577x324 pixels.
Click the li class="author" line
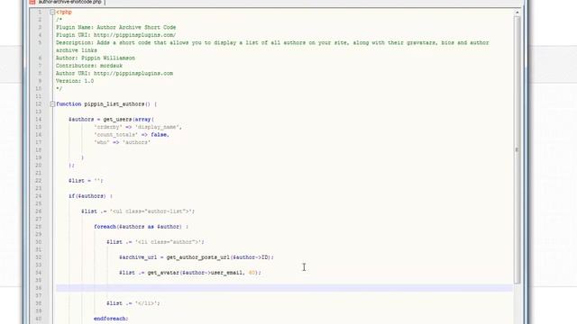(x=155, y=242)
